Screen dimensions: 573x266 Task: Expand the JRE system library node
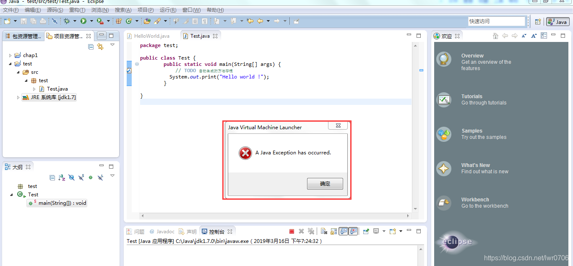tap(18, 97)
